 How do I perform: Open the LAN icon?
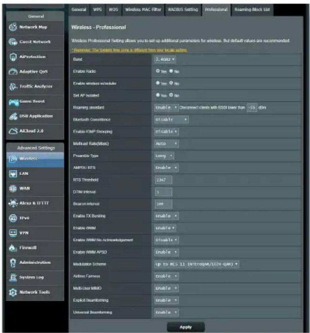point(13,174)
